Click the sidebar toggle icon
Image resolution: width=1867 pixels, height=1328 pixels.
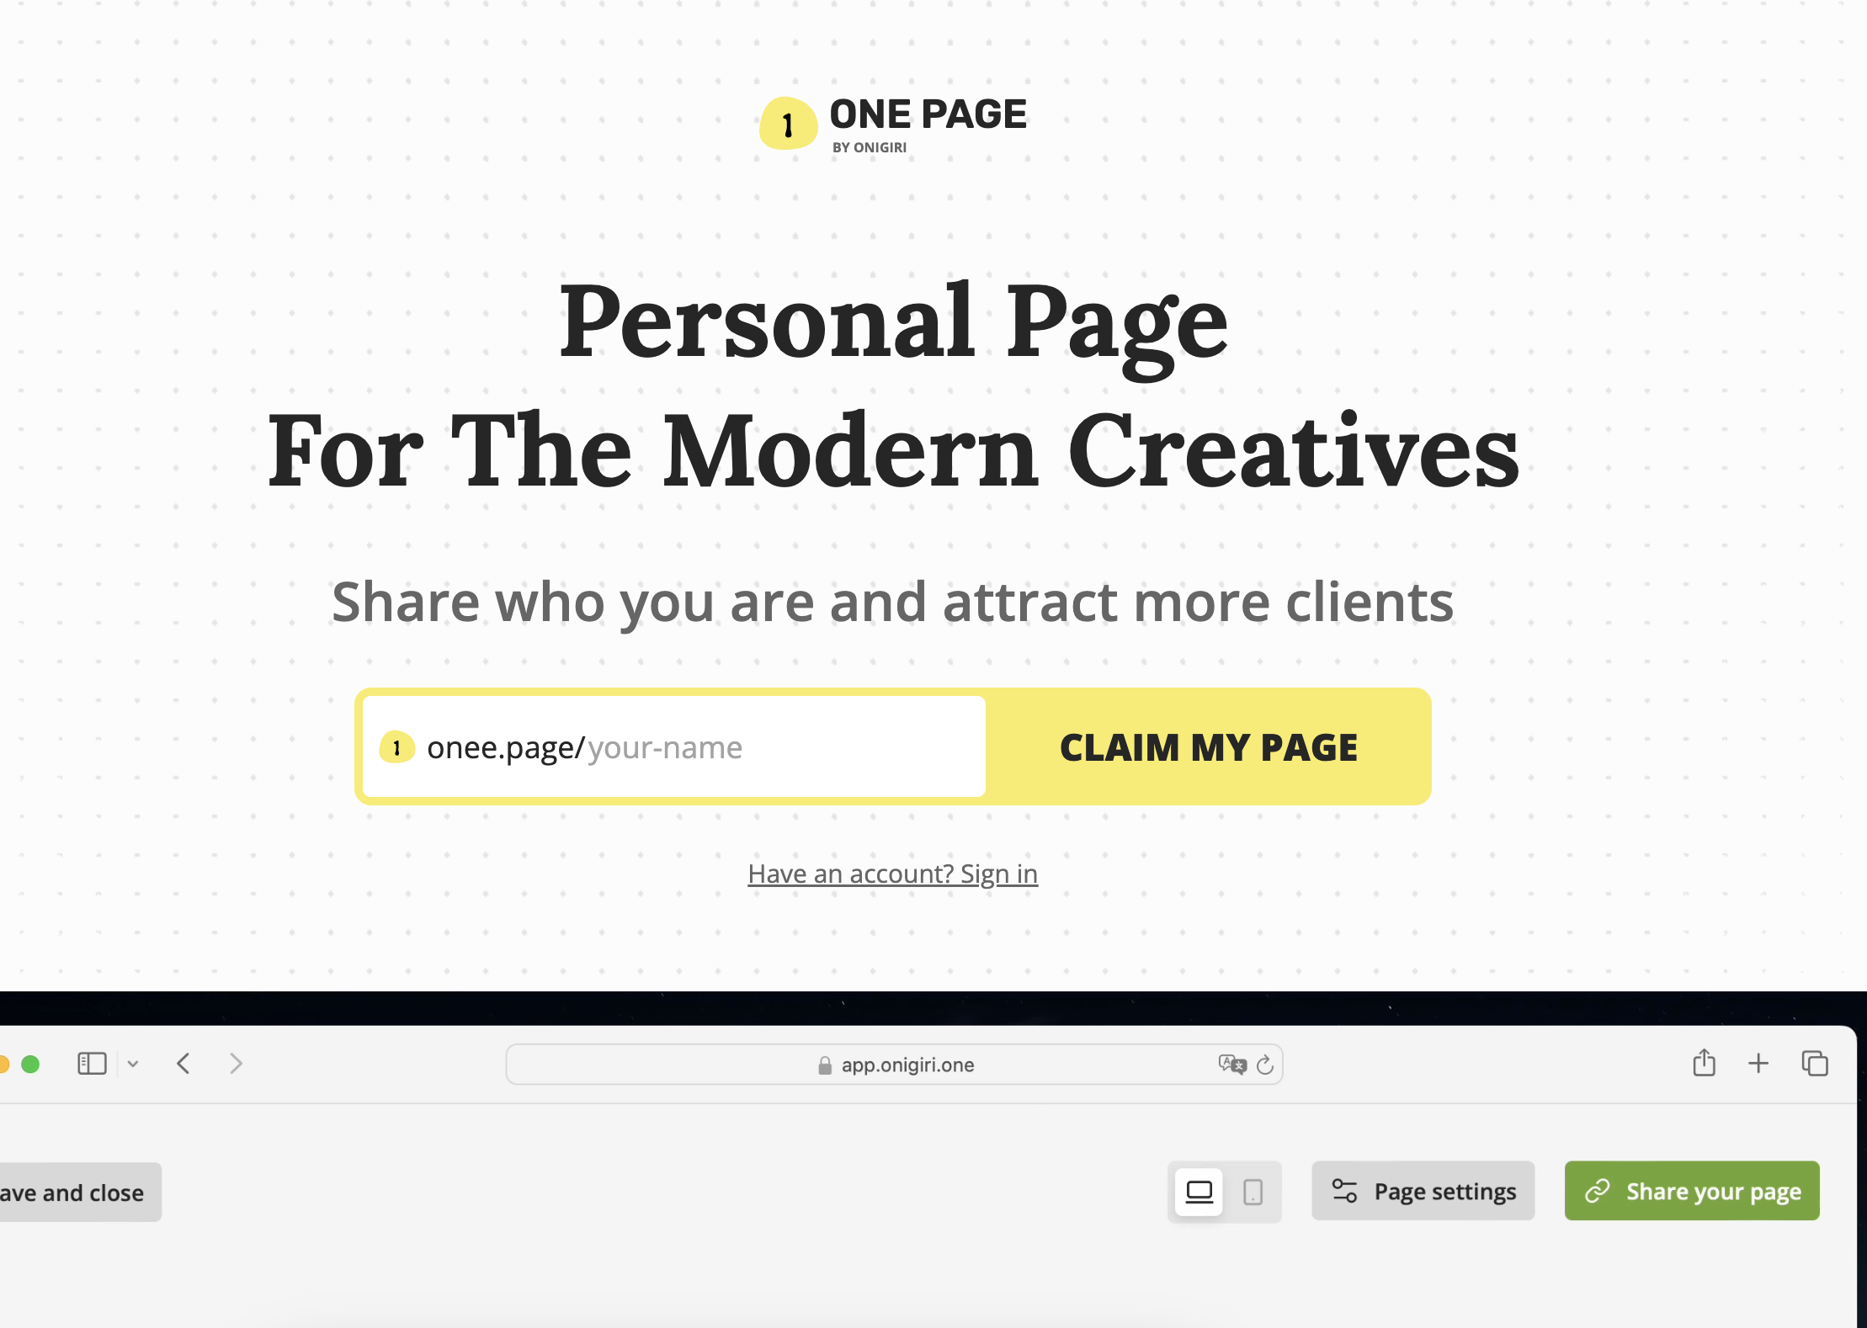(91, 1062)
